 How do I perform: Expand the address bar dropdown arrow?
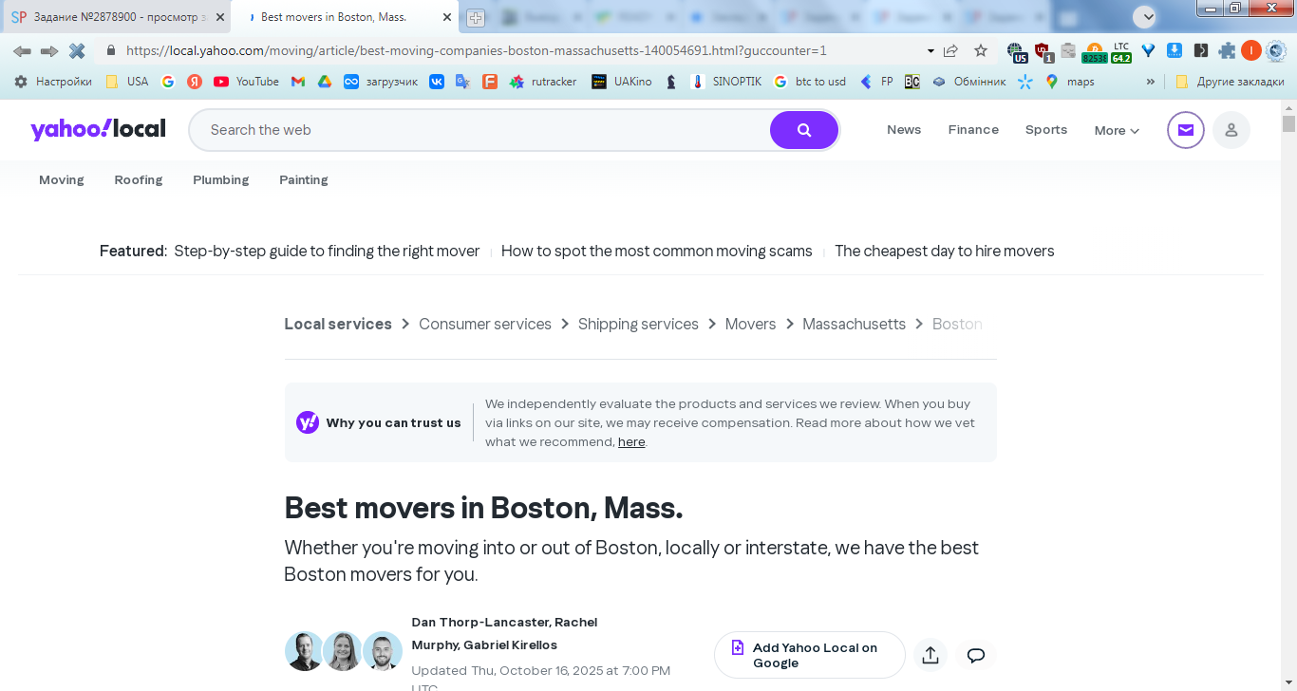(x=930, y=50)
